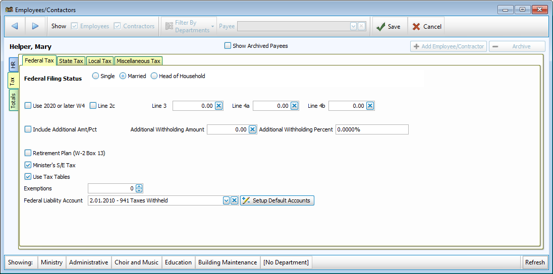Clear the Line 3 amount field
This screenshot has height=274, width=553.
(x=218, y=106)
